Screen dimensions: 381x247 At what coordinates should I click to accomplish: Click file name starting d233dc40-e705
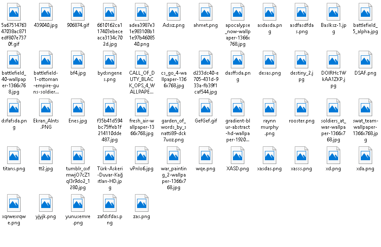click(206, 82)
